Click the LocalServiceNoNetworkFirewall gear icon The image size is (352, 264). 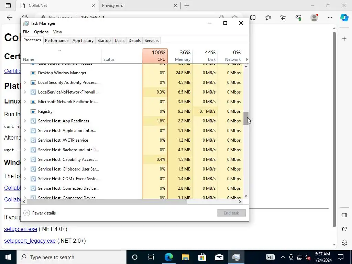[x=33, y=92]
